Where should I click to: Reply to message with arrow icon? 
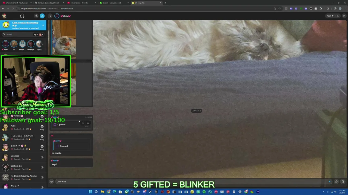click(88, 123)
